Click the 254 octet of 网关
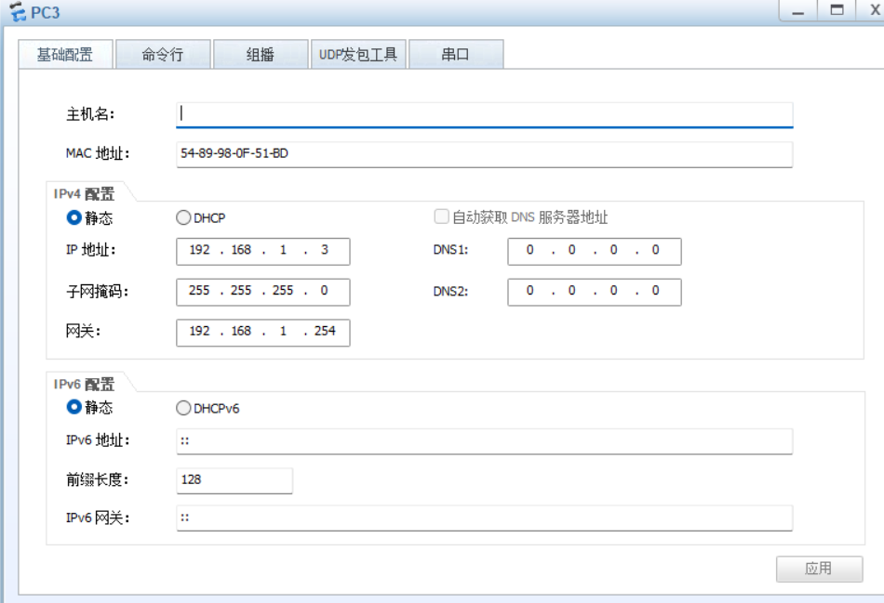884x603 pixels. [x=325, y=331]
